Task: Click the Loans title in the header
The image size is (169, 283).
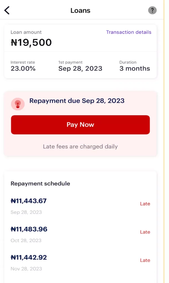Action: click(80, 10)
